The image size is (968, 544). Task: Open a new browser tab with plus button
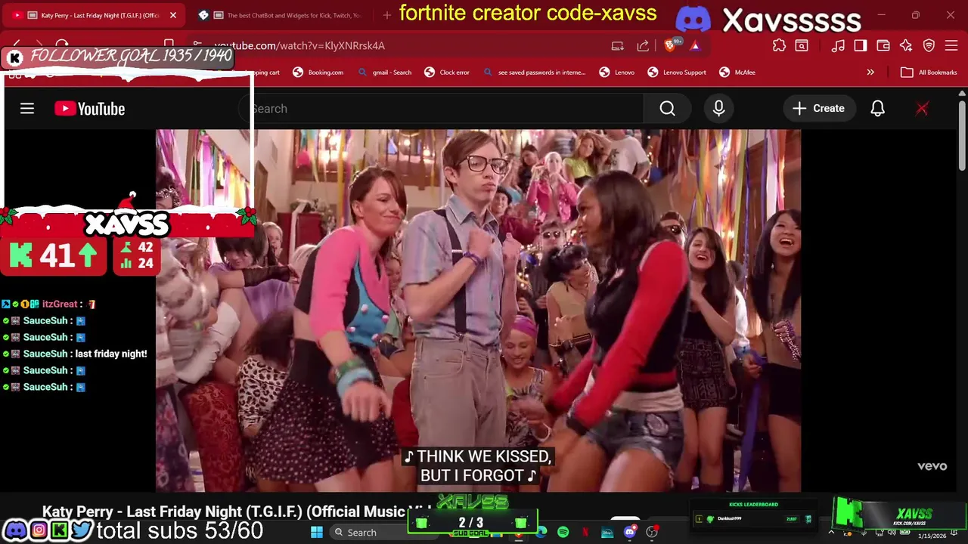(x=387, y=15)
